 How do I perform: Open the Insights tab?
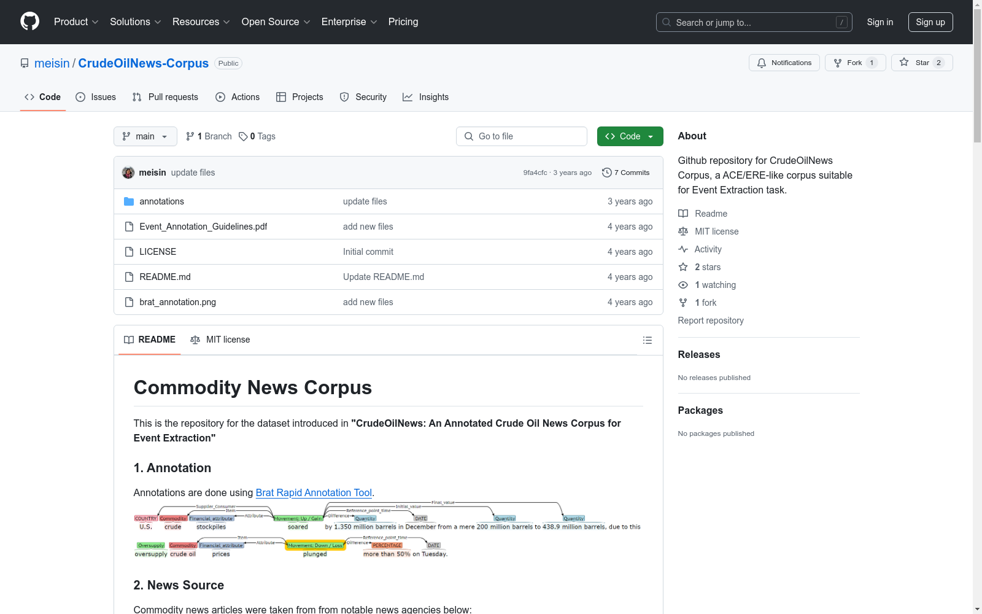tap(426, 97)
